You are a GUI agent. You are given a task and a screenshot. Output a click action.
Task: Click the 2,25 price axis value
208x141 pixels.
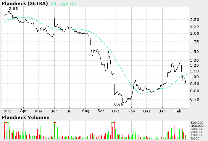coord(195,26)
